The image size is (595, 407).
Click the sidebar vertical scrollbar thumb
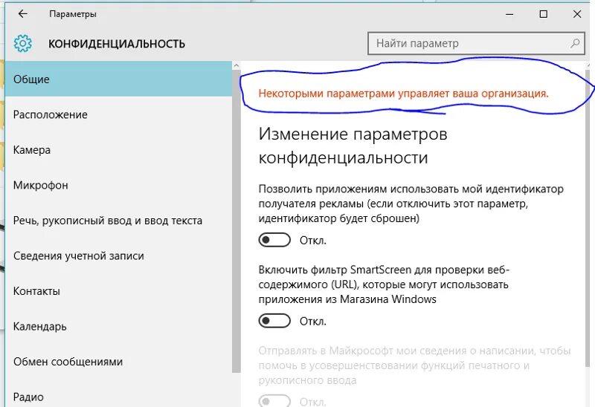tap(236, 221)
